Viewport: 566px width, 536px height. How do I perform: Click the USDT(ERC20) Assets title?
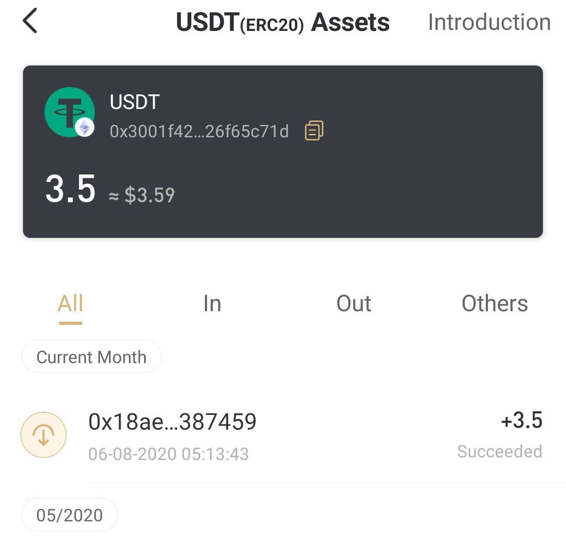282,23
